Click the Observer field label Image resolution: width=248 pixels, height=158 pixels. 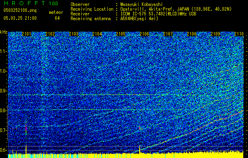click(x=80, y=4)
